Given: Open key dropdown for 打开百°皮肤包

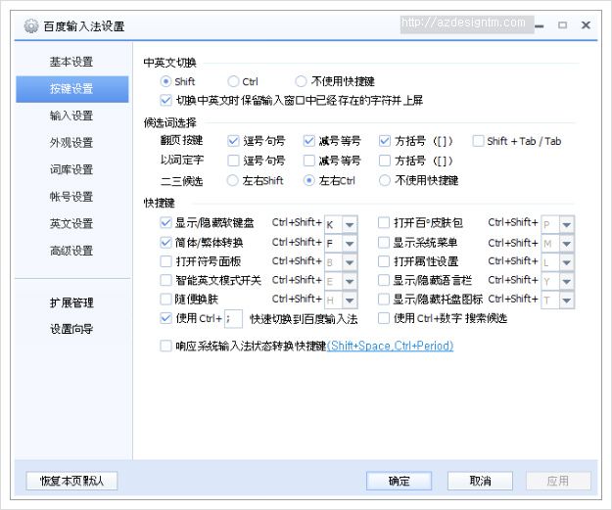Looking at the screenshot, I should pos(567,224).
